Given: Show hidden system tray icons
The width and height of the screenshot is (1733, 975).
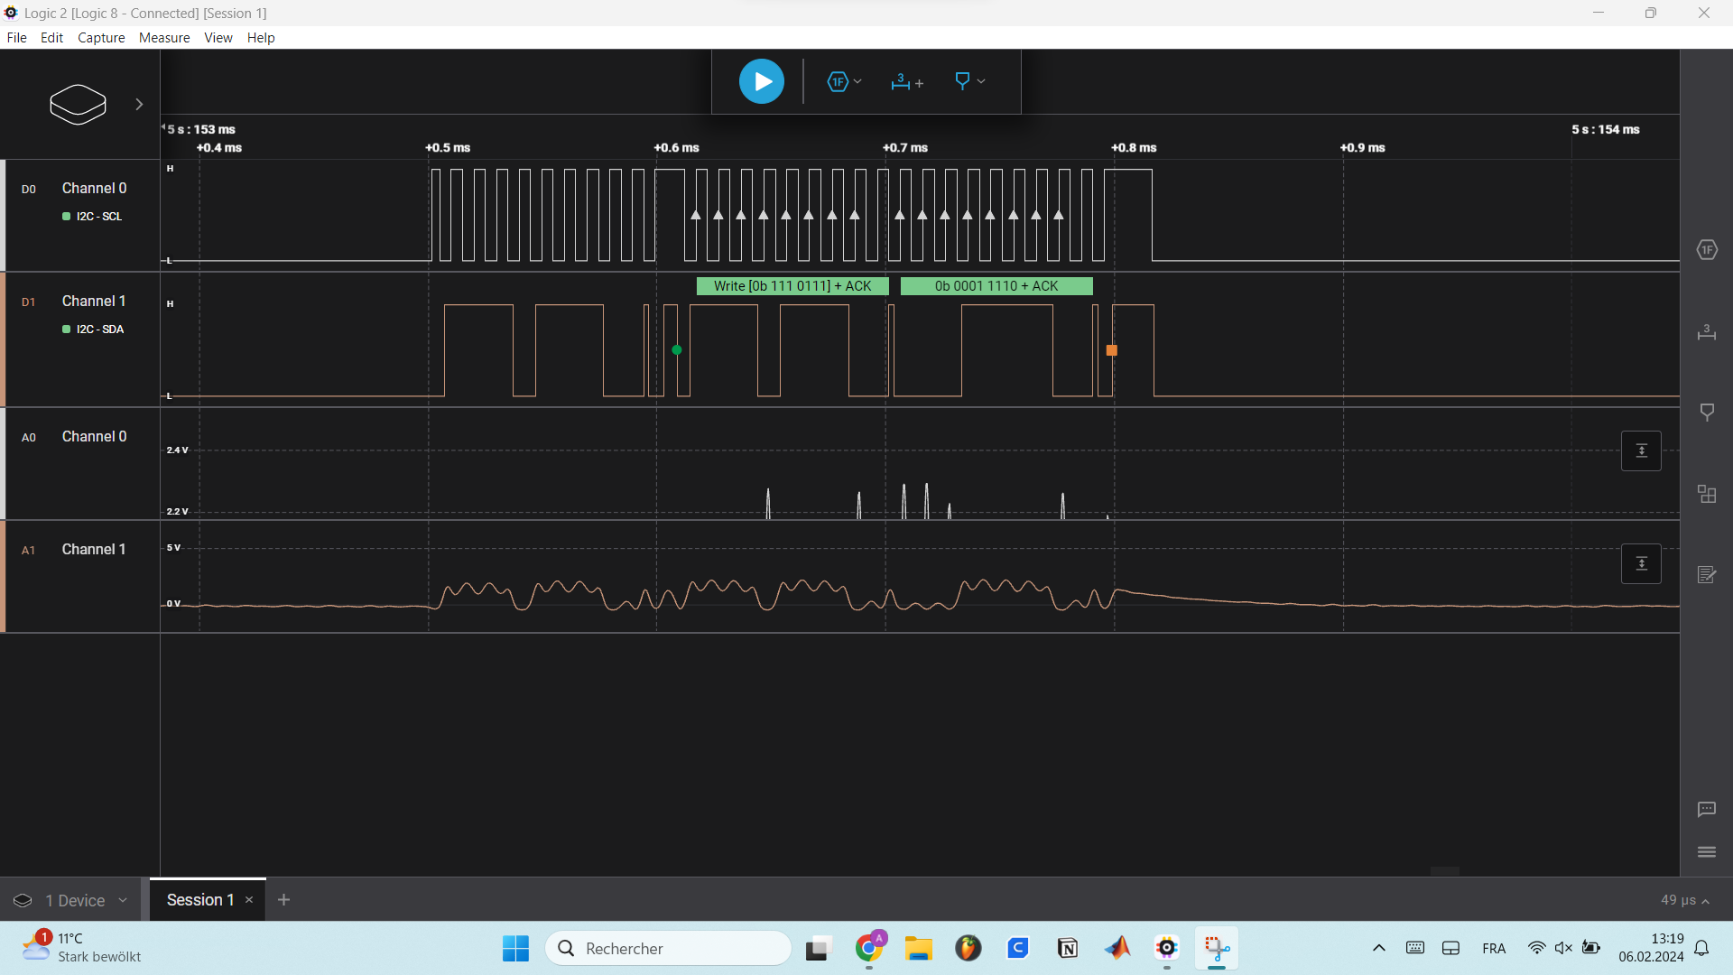Looking at the screenshot, I should coord(1379,948).
